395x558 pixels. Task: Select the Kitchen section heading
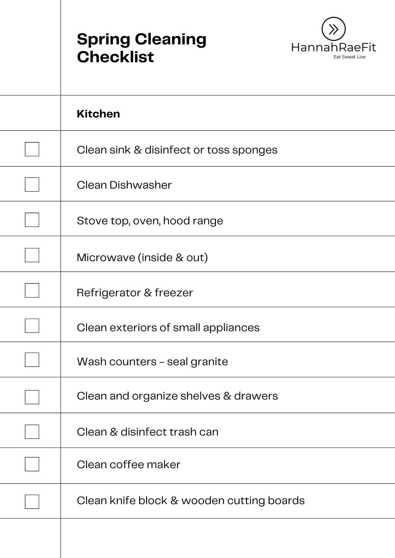[x=98, y=114]
